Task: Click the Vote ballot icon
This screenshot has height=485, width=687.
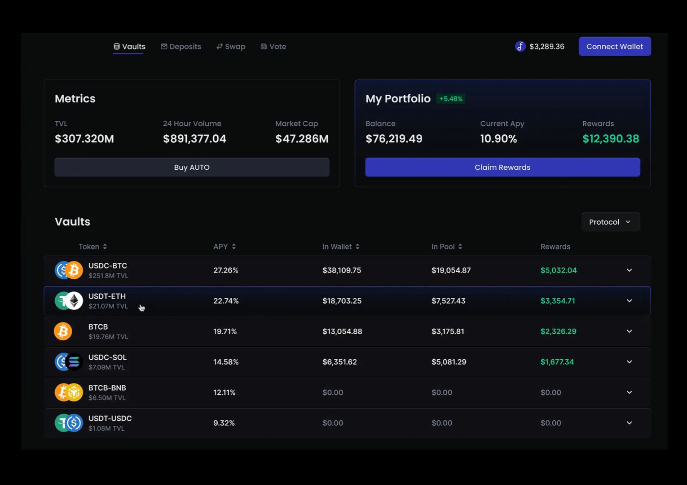Action: [263, 46]
